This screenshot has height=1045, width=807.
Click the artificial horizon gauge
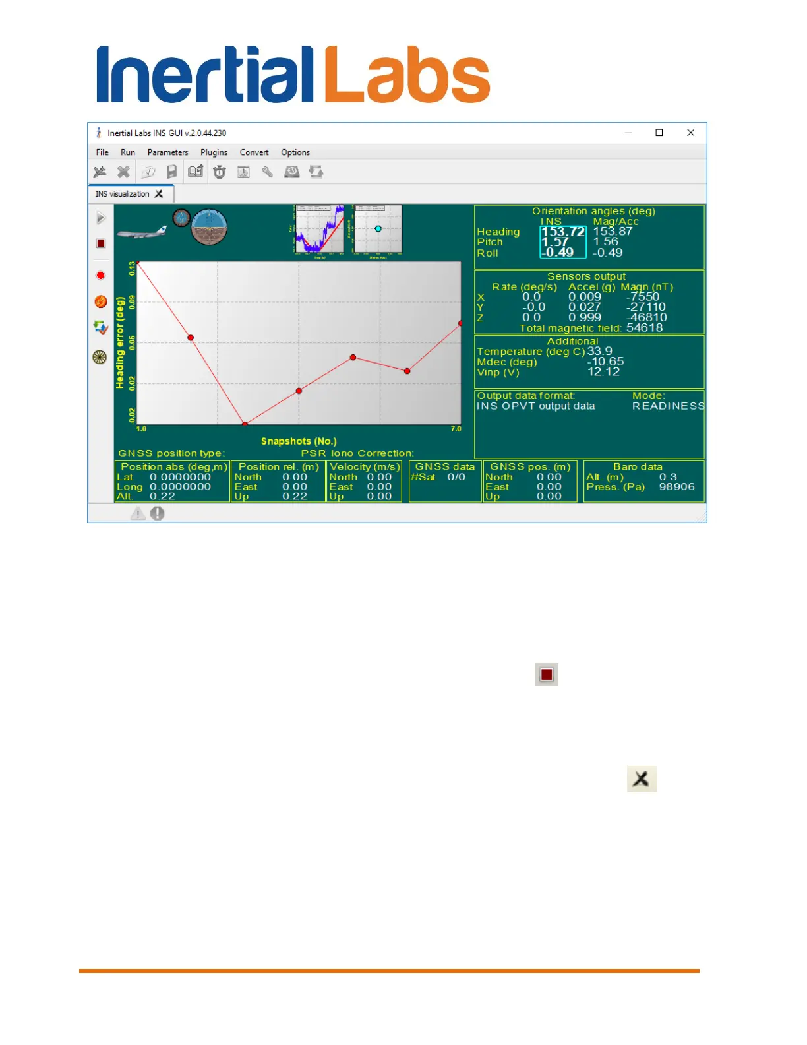pos(209,227)
